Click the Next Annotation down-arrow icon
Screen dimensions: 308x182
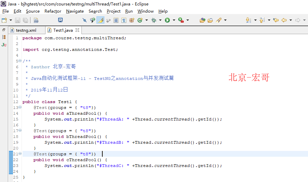(x=248, y=20)
